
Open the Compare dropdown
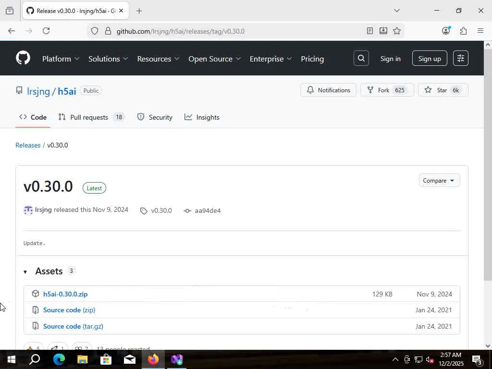coord(439,181)
